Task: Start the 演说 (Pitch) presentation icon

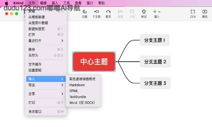Action: pos(205,12)
